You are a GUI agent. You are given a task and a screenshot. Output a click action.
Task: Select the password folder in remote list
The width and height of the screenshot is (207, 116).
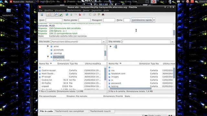116,83
